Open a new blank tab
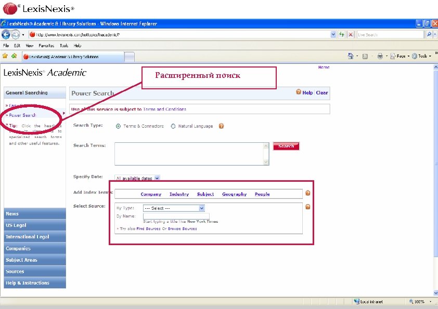 [130, 57]
